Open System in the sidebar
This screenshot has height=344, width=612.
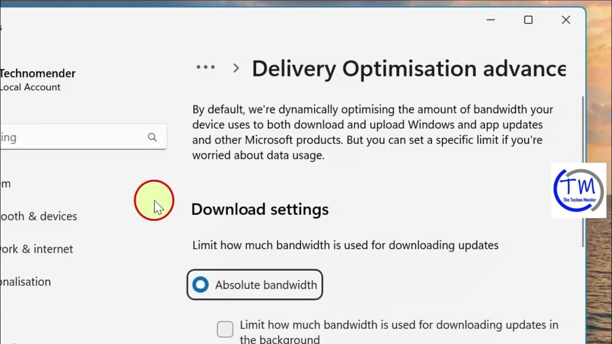coord(6,183)
